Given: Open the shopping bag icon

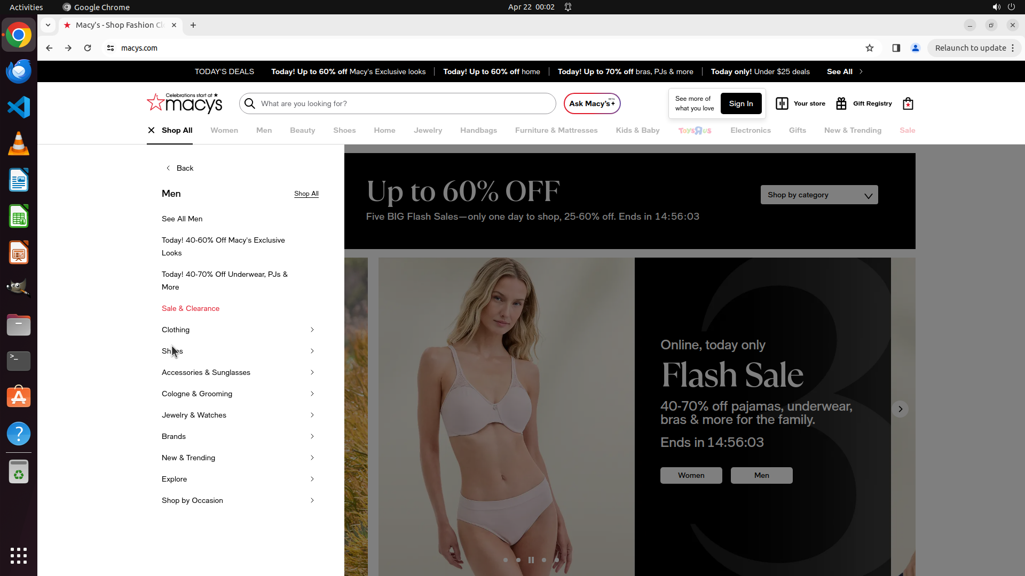Looking at the screenshot, I should point(908,103).
